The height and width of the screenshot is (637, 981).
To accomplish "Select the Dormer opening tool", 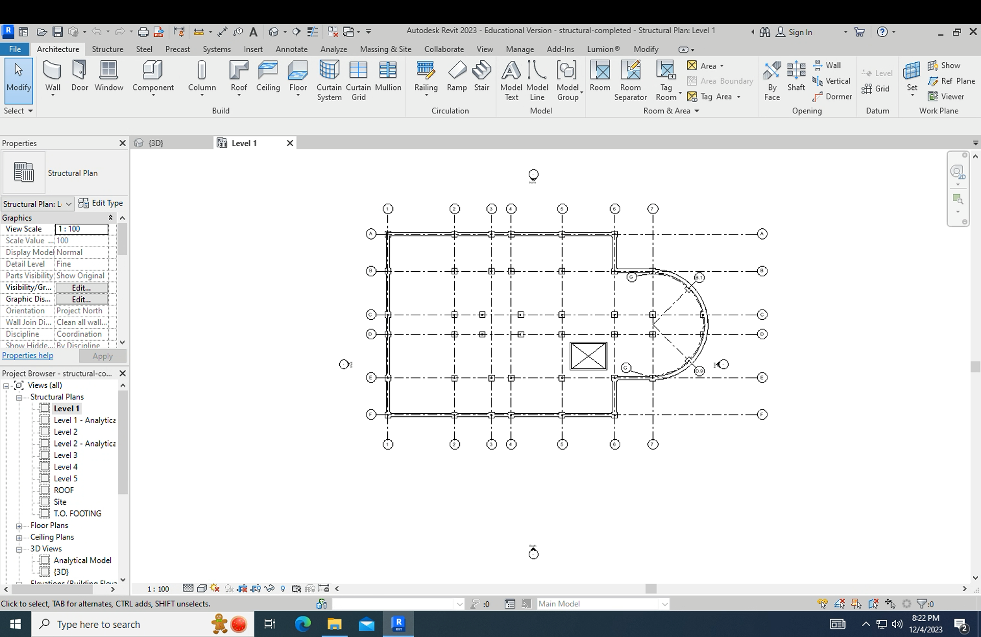I will point(832,97).
